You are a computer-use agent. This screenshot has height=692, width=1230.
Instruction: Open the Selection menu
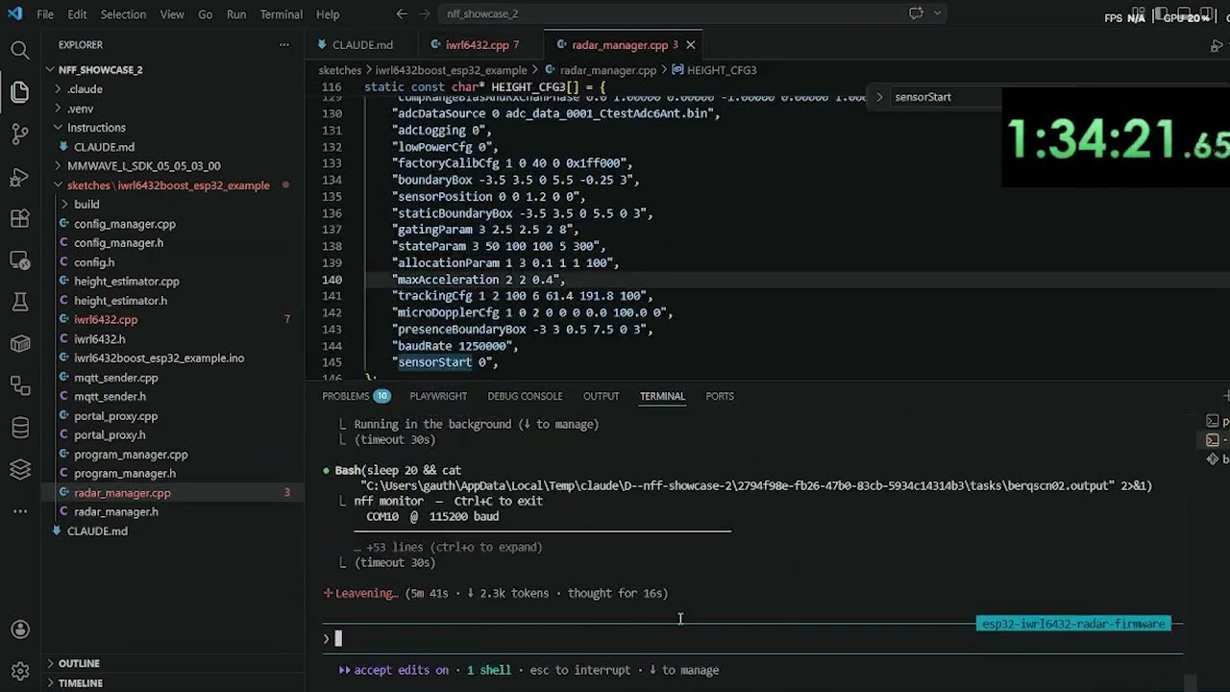click(123, 14)
